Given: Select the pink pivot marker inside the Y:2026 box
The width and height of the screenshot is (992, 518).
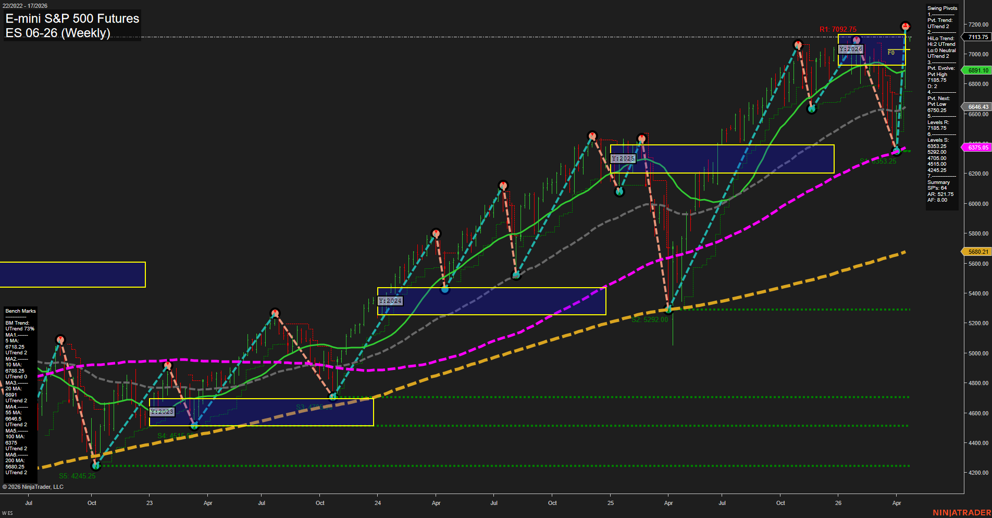Looking at the screenshot, I should pyautogui.click(x=857, y=40).
